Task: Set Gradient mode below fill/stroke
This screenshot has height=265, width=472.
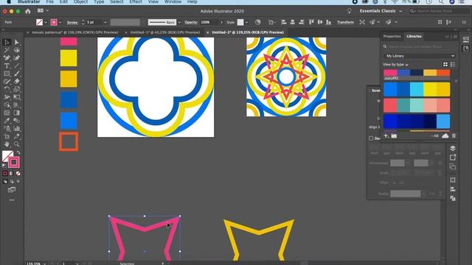Action: (12, 174)
